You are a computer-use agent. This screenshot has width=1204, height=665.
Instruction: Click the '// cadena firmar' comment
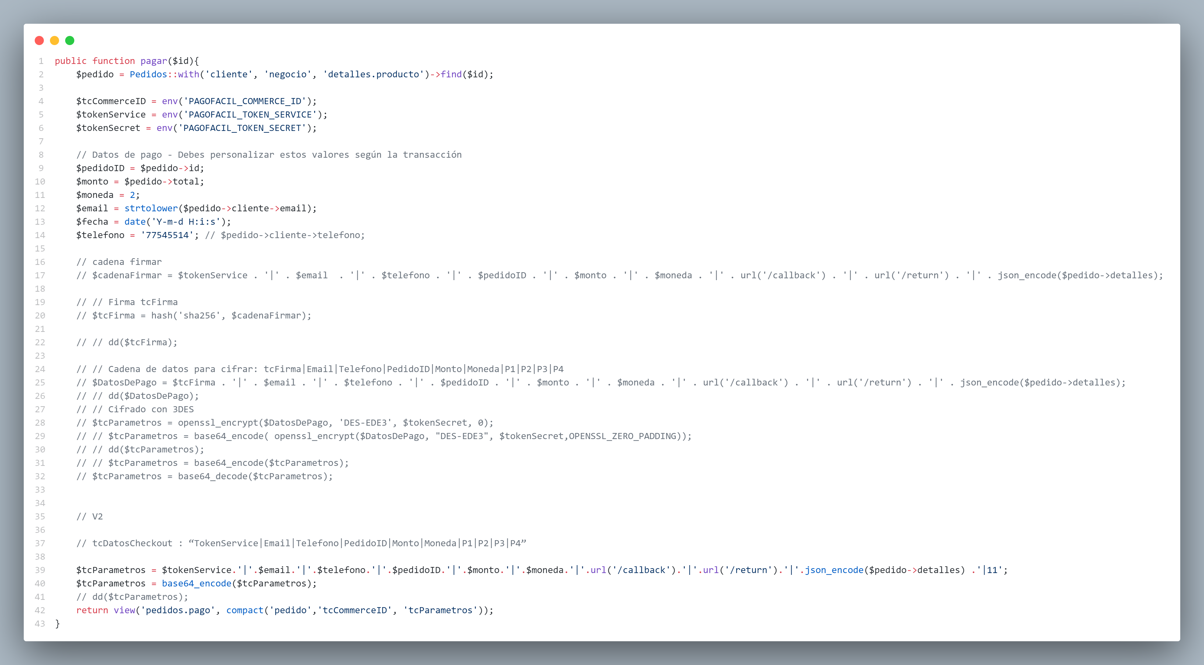[119, 262]
